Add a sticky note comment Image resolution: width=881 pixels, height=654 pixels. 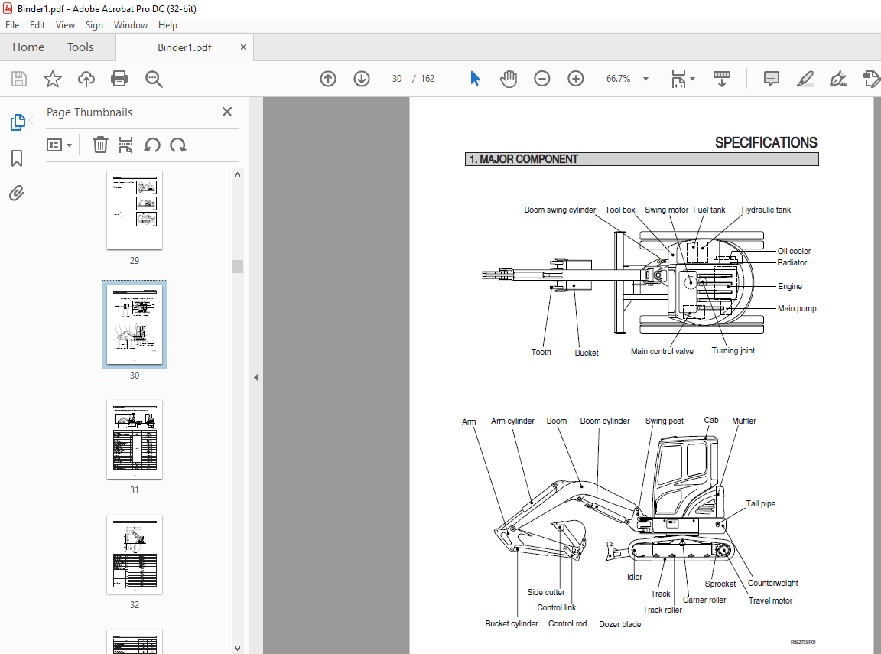pyautogui.click(x=772, y=79)
